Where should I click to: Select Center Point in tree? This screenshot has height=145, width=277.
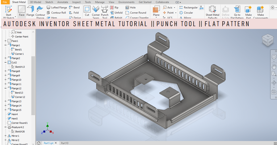coord(19,36)
